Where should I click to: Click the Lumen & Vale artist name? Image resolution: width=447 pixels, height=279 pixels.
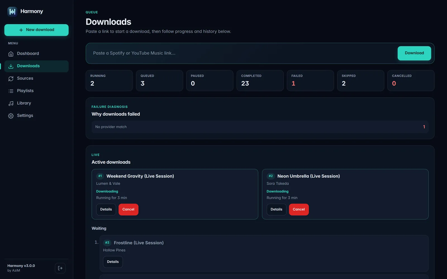[108, 184]
